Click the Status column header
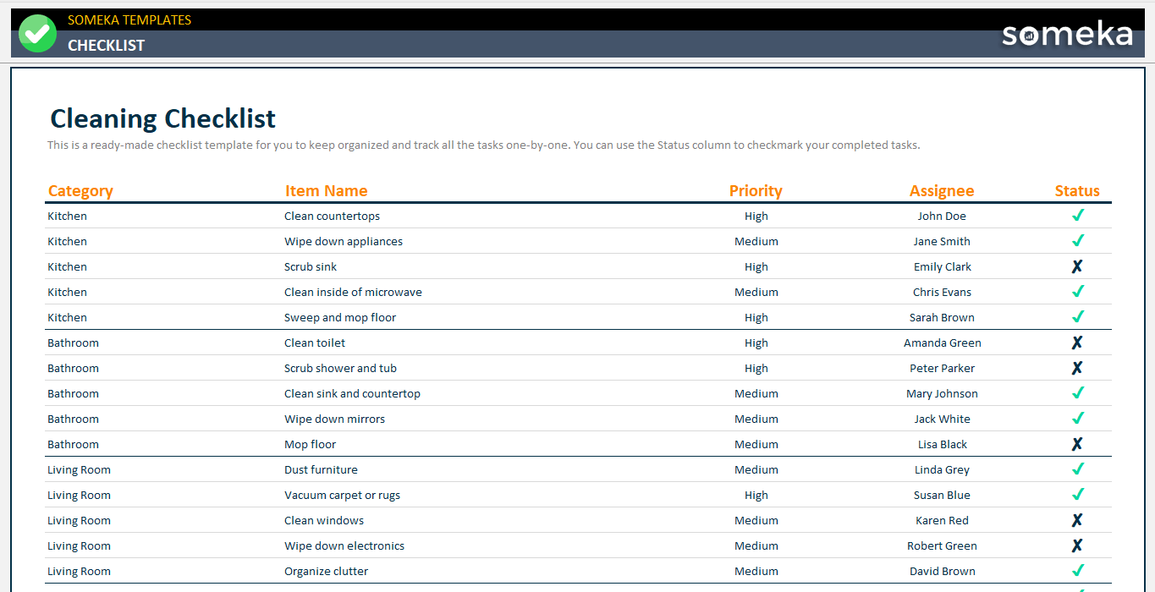1155x592 pixels. tap(1077, 191)
